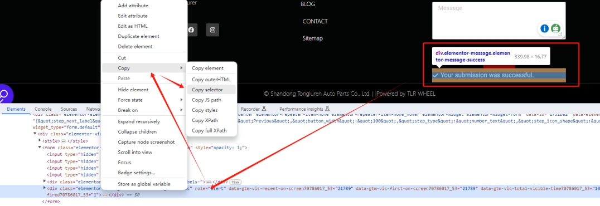Image resolution: width=600 pixels, height=206 pixels.
Task: Open the Force state submenu
Action: [x=144, y=100]
